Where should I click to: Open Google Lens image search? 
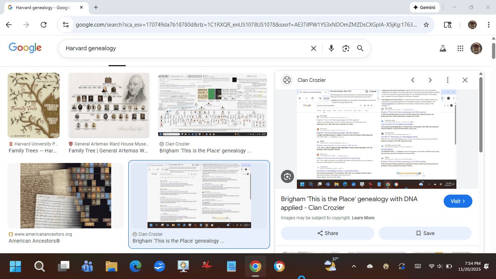346,48
